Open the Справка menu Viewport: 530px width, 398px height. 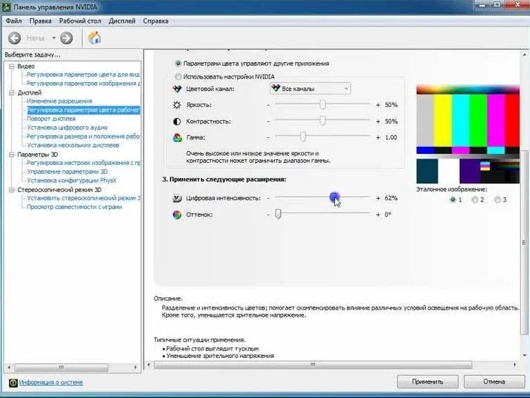pyautogui.click(x=156, y=21)
